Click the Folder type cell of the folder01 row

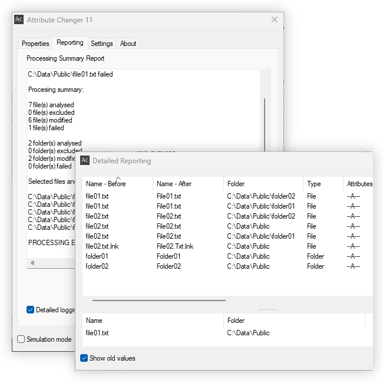[x=315, y=256]
